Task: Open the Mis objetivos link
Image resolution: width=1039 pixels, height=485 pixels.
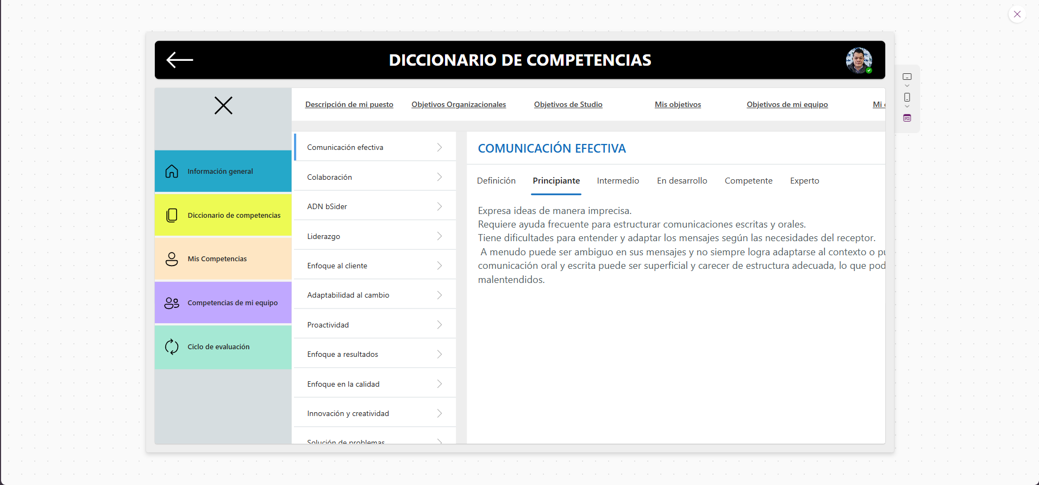Action: tap(678, 104)
